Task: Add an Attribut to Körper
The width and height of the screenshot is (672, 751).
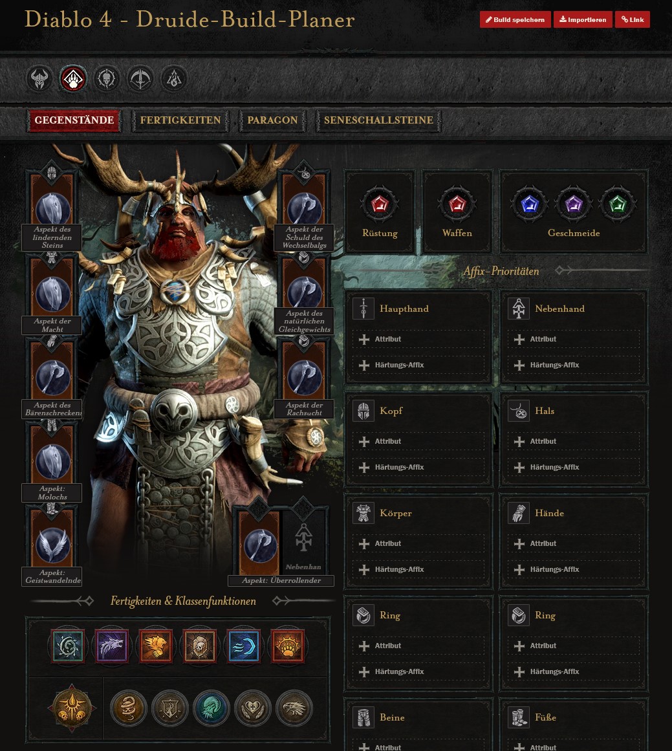Action: pos(418,543)
